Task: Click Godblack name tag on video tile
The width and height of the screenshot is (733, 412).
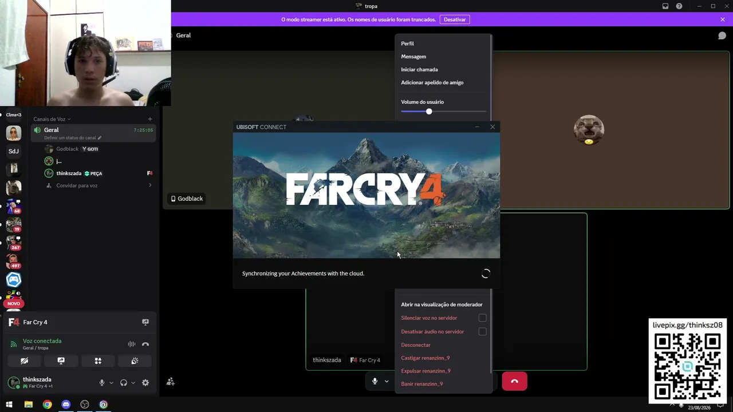Action: pyautogui.click(x=187, y=199)
